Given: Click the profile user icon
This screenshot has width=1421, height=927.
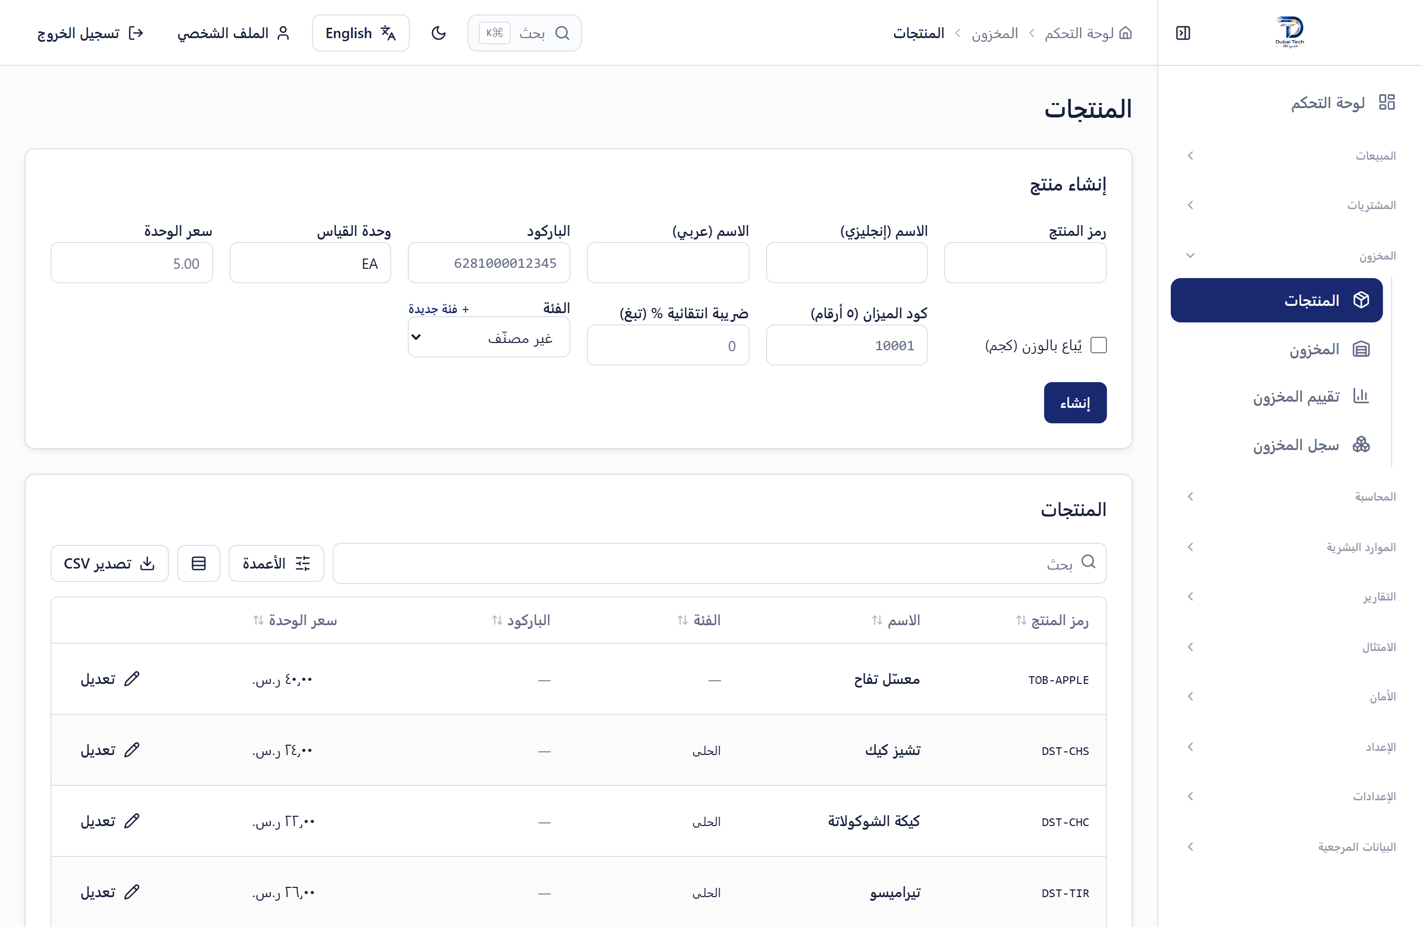Looking at the screenshot, I should (284, 33).
